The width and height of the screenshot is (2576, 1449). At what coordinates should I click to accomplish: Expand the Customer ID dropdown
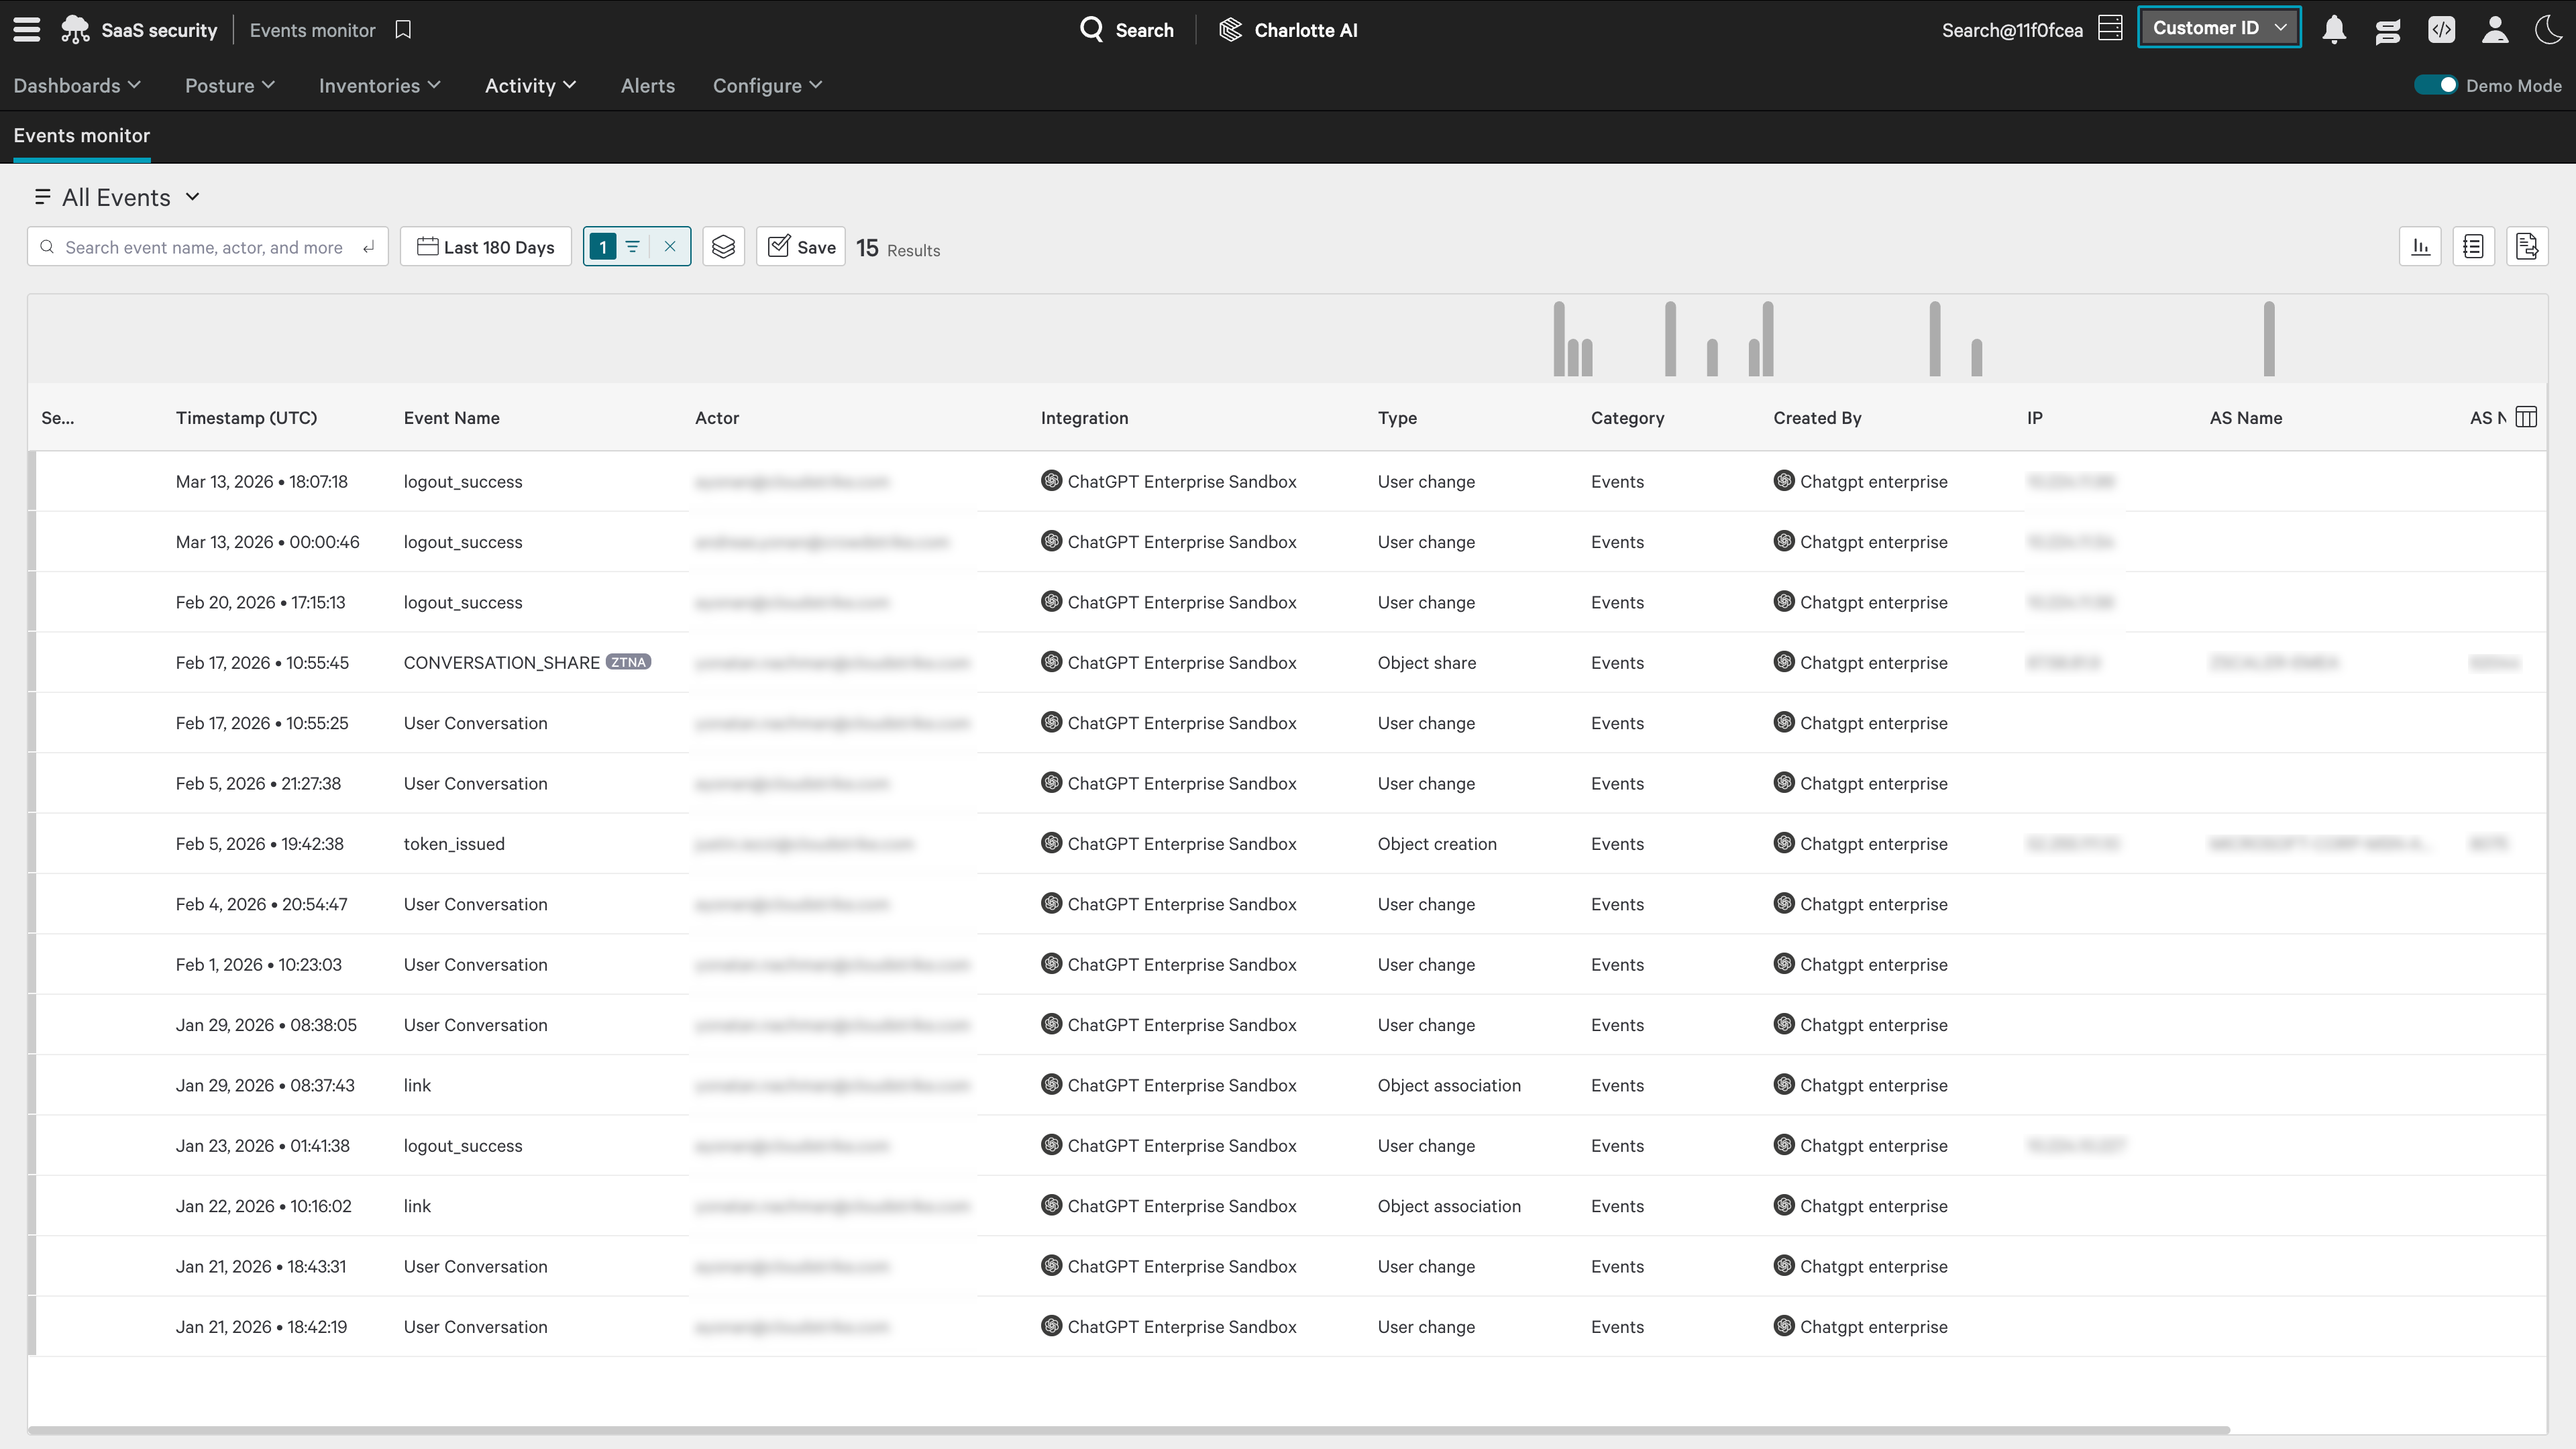(x=2219, y=28)
